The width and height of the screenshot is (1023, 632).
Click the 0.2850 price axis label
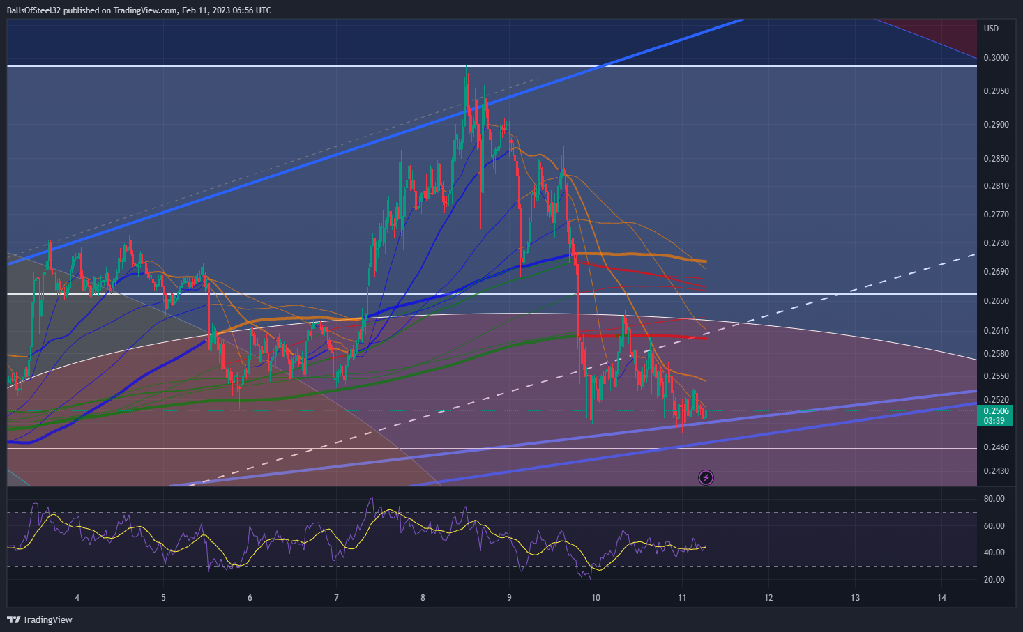(x=996, y=159)
